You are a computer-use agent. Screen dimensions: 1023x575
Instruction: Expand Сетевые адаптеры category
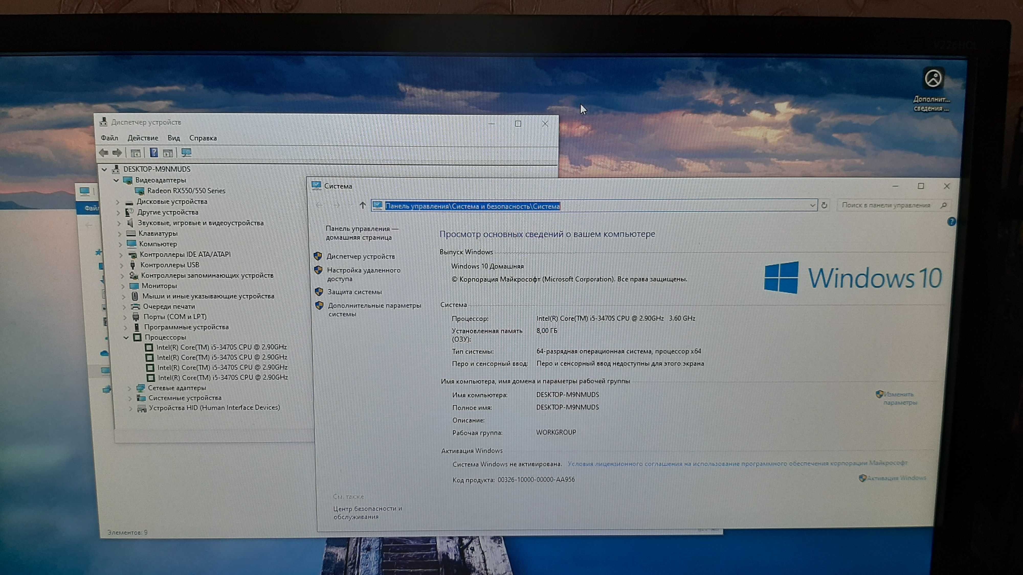[129, 388]
